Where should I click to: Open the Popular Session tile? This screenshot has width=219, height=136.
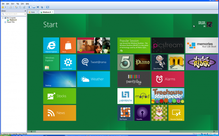[x=134, y=45]
